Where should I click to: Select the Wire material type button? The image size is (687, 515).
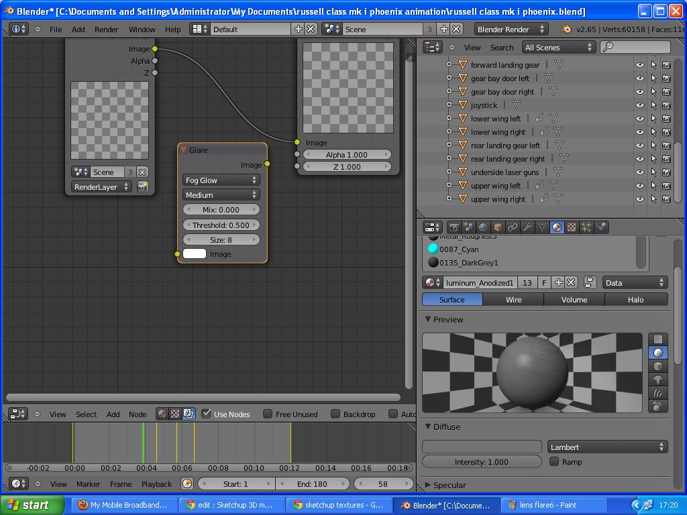pyautogui.click(x=513, y=300)
